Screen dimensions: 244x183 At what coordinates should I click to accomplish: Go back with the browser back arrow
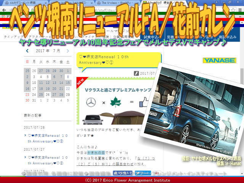point(4,10)
